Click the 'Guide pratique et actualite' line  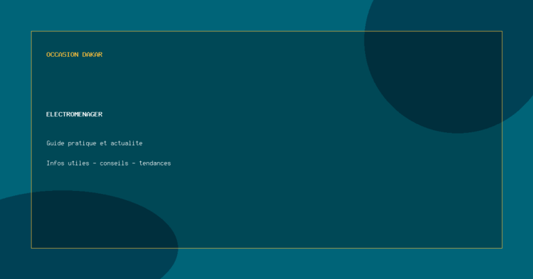click(94, 143)
